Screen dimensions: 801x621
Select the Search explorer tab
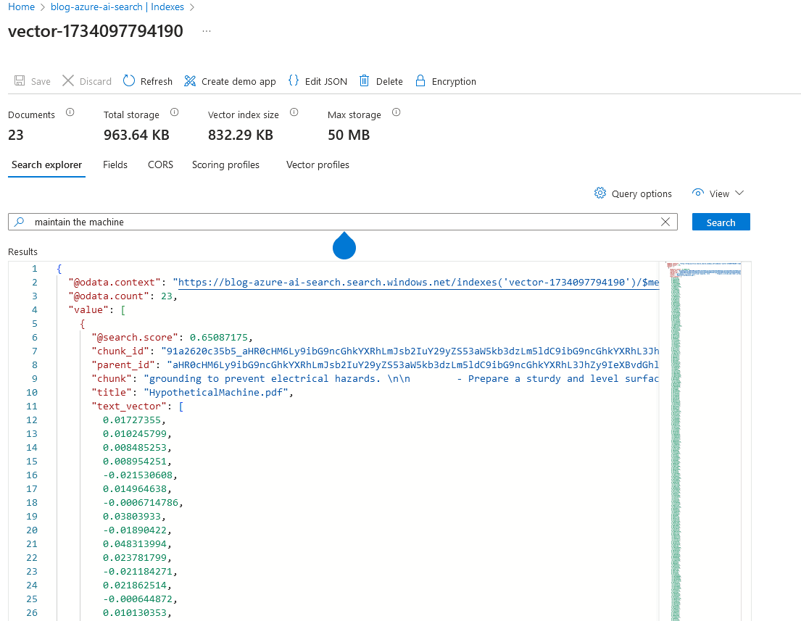coord(46,165)
